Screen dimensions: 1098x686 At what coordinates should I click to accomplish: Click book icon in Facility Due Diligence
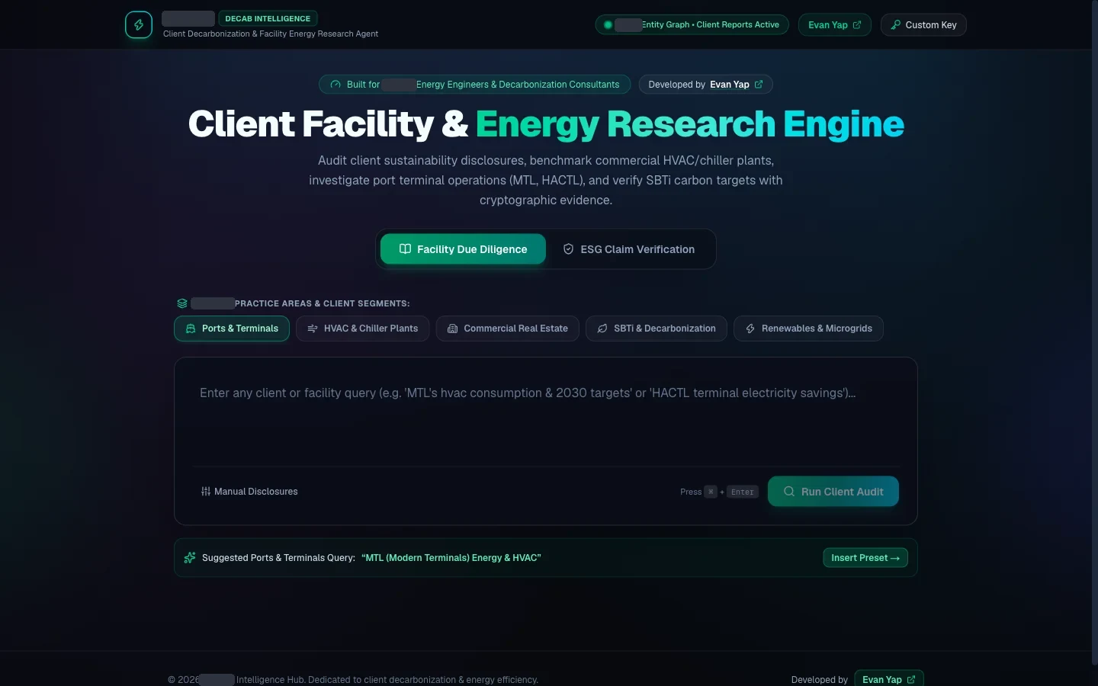coord(405,249)
